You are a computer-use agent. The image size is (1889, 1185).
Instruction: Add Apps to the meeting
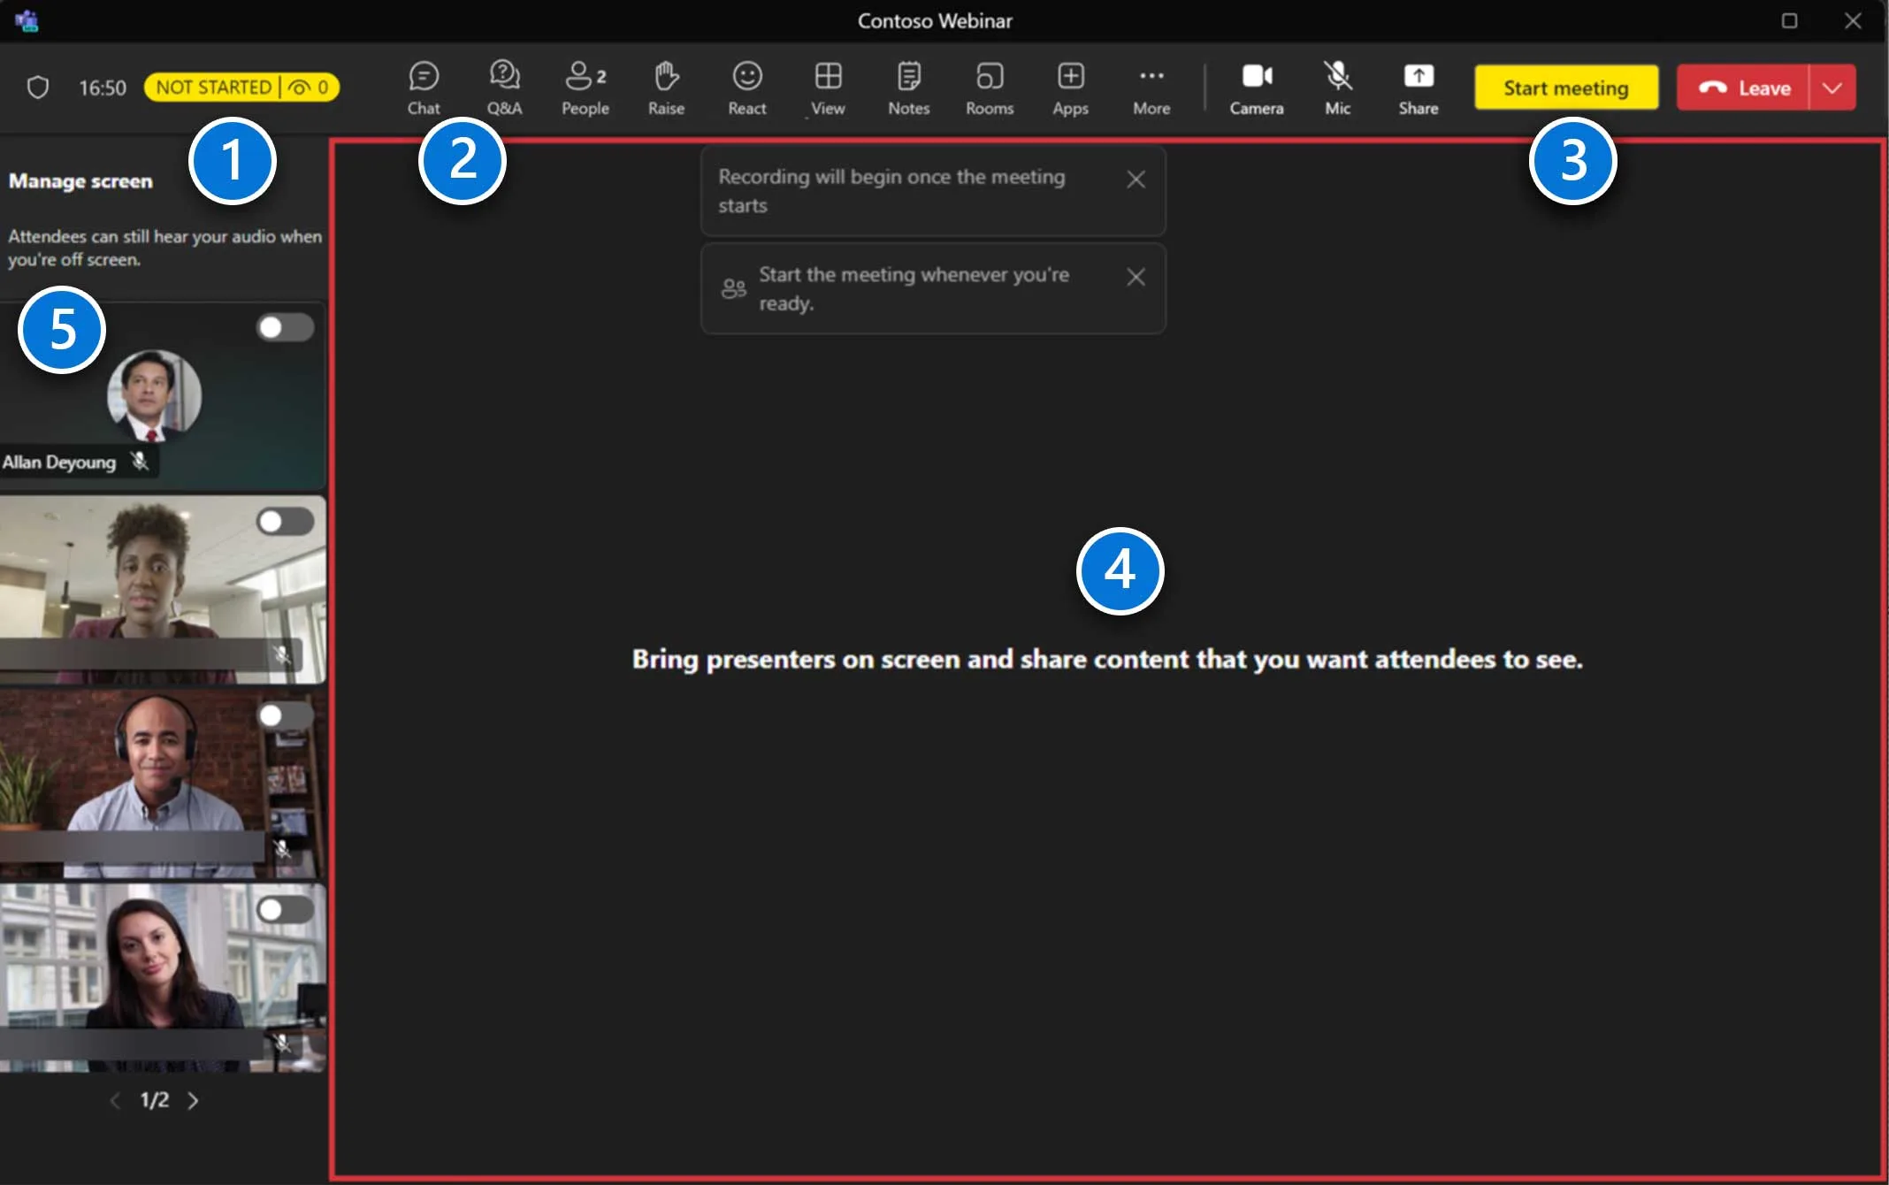[x=1071, y=88]
